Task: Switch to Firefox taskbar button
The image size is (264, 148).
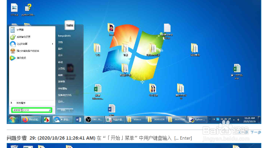Action: [31, 120]
